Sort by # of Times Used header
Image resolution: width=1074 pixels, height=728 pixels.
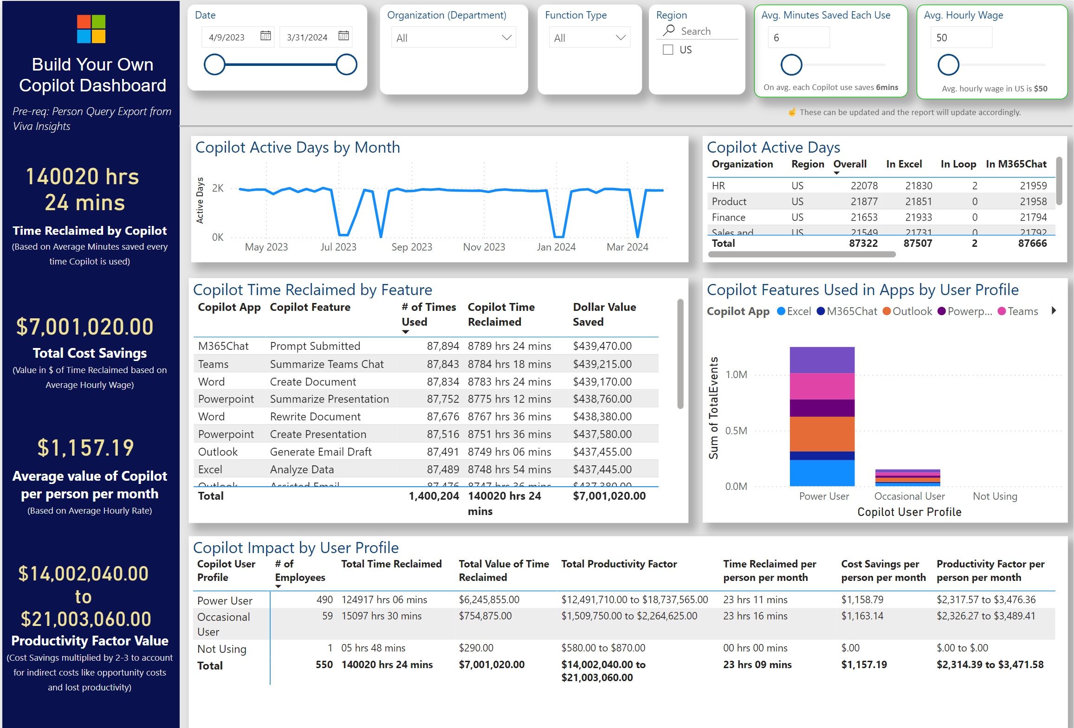tap(429, 315)
